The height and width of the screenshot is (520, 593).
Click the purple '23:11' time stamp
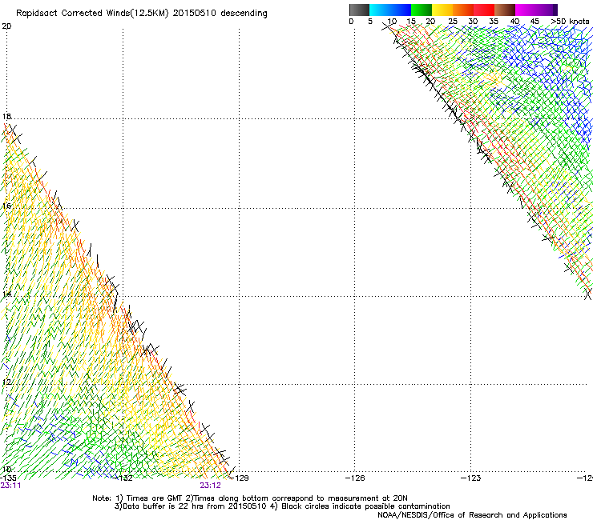click(10, 486)
